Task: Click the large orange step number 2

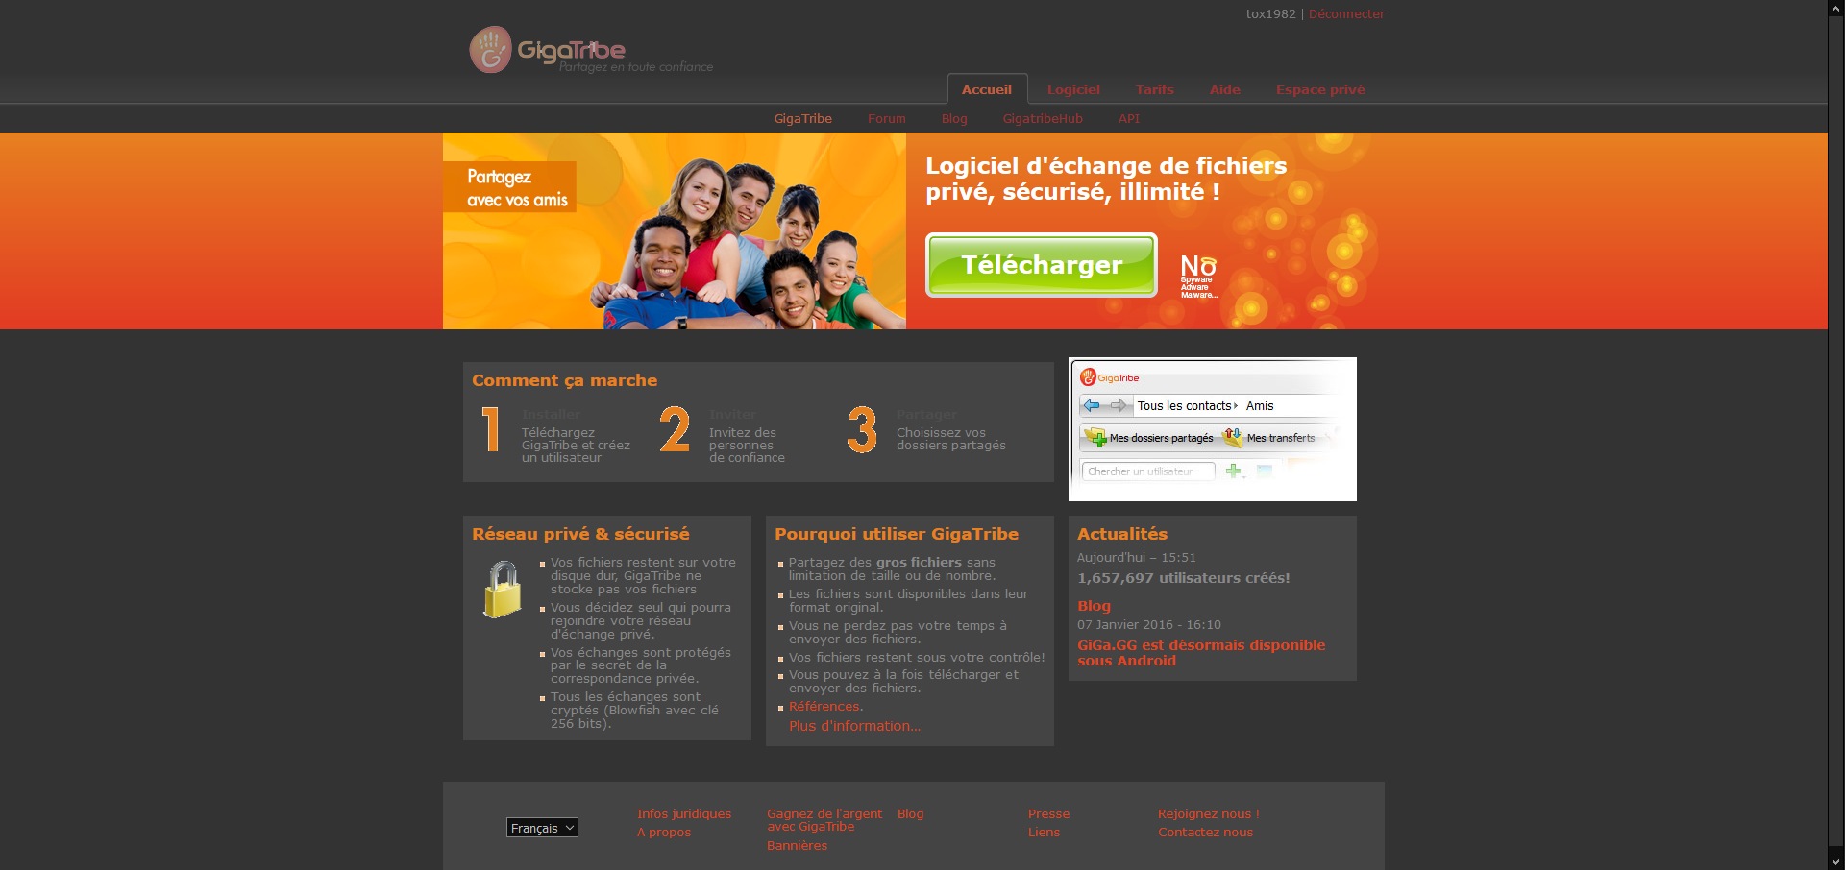Action: pos(675,429)
